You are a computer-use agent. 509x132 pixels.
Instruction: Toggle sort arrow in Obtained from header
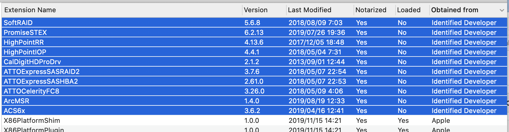pyautogui.click(x=502, y=10)
